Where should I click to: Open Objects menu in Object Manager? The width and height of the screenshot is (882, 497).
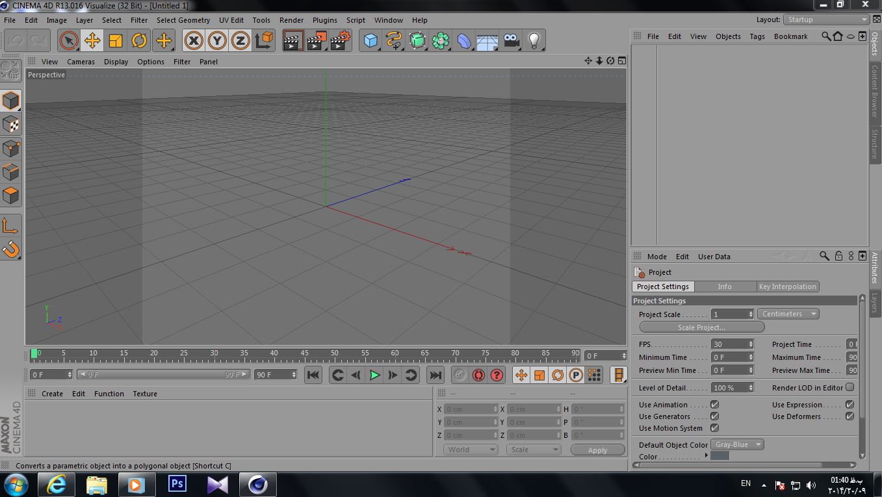(728, 36)
